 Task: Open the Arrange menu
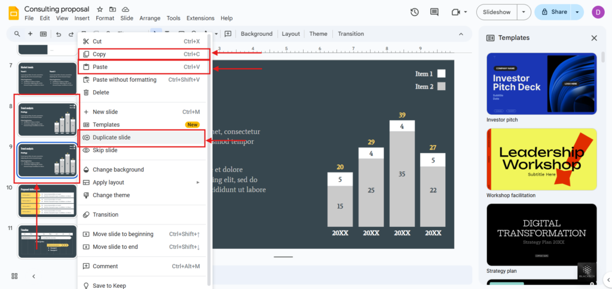coord(150,19)
